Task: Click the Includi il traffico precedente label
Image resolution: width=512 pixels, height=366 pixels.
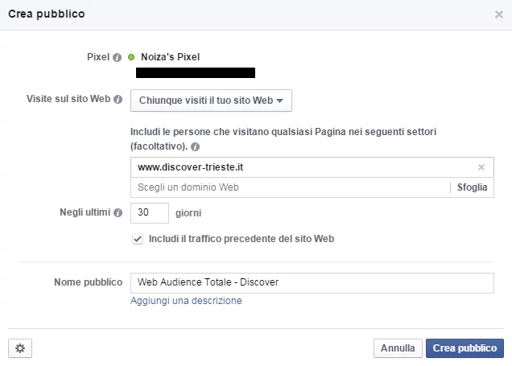Action: (x=242, y=239)
